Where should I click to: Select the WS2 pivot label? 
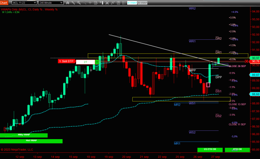click(x=192, y=132)
